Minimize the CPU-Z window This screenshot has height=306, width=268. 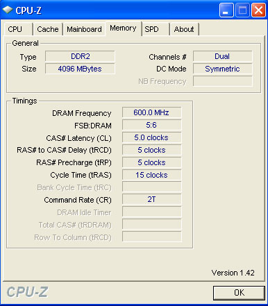pos(226,10)
